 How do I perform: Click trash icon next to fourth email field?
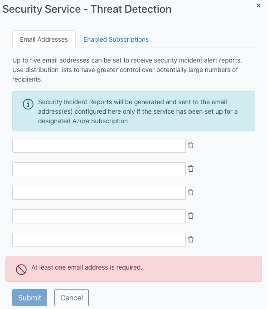click(191, 216)
